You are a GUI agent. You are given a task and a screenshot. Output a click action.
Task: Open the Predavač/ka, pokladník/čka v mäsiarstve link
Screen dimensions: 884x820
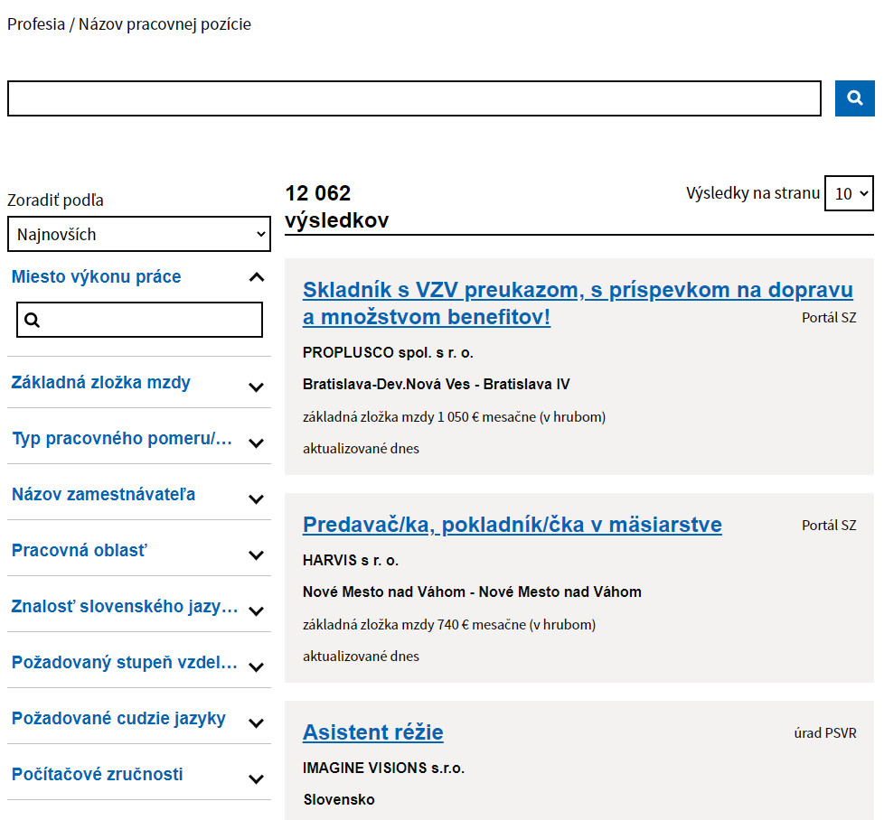pyautogui.click(x=513, y=525)
